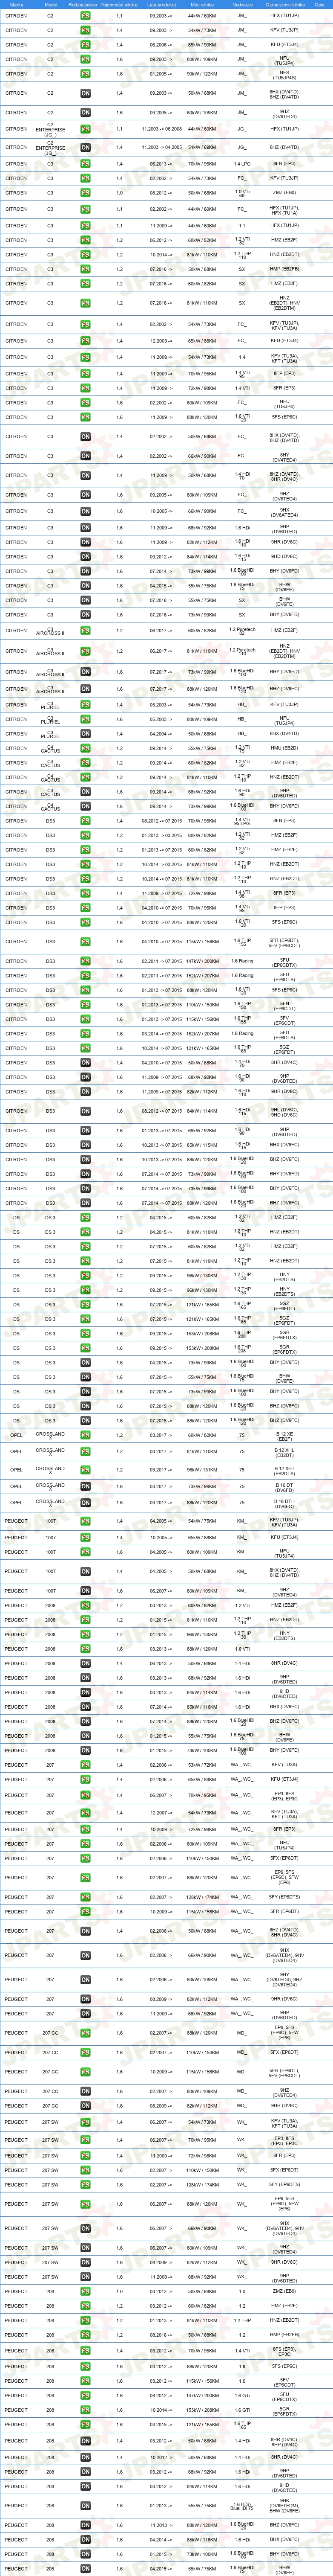Select ON icon in Peugeot 1007 1.6 9HZ row
333x2576 pixels.
tap(86, 1591)
